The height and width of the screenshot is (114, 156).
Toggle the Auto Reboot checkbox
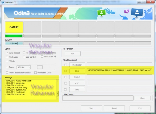pyautogui.click(x=7, y=53)
